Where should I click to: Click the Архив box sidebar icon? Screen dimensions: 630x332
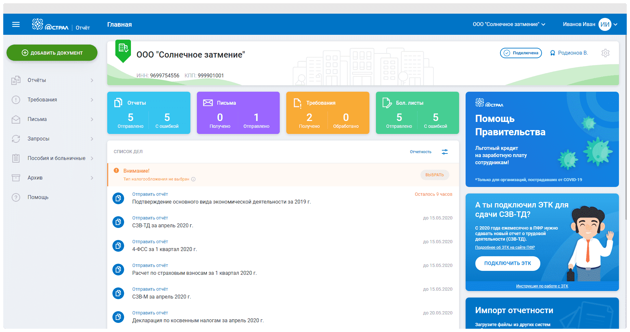(16, 178)
